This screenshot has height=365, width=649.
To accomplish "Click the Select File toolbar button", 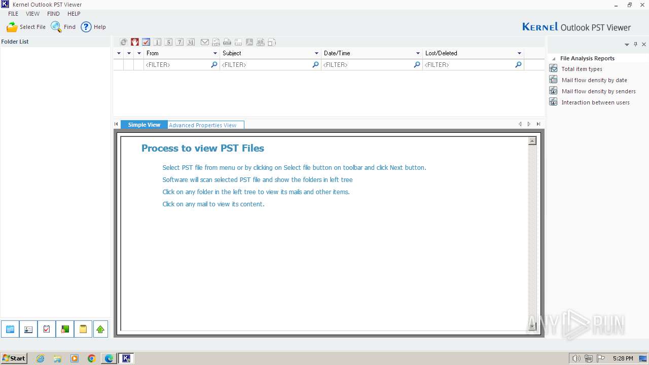I will coord(26,27).
